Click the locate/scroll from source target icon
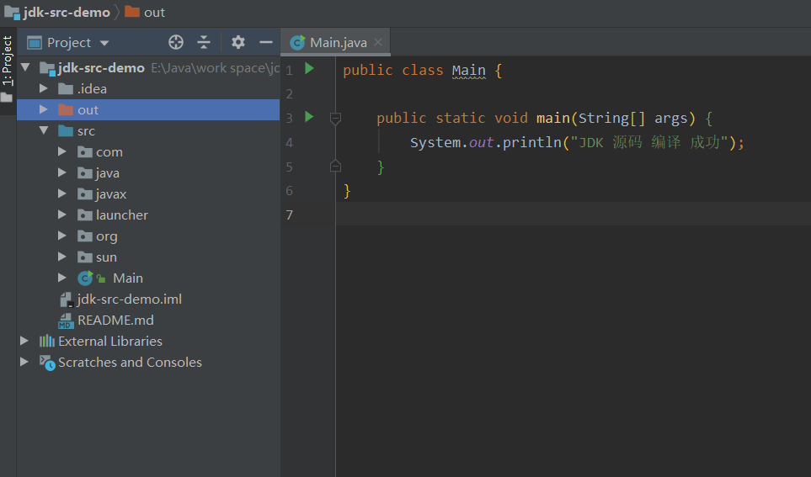 tap(176, 42)
